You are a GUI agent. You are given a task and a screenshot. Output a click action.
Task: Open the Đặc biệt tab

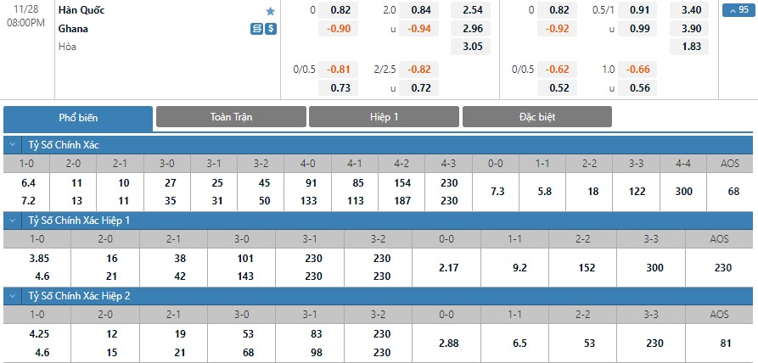536,117
